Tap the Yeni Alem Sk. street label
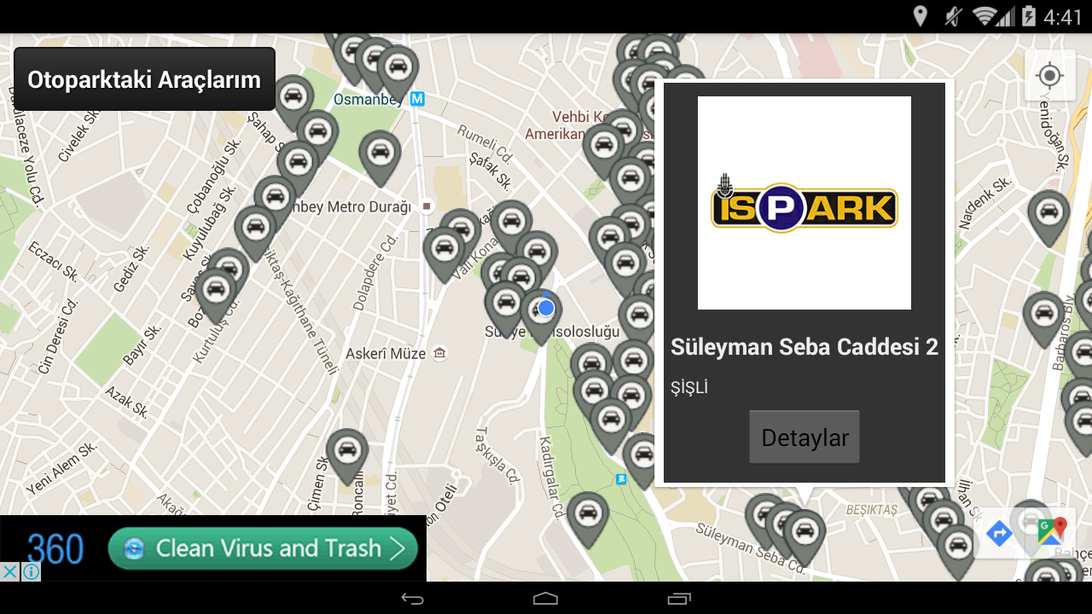 pyautogui.click(x=61, y=468)
